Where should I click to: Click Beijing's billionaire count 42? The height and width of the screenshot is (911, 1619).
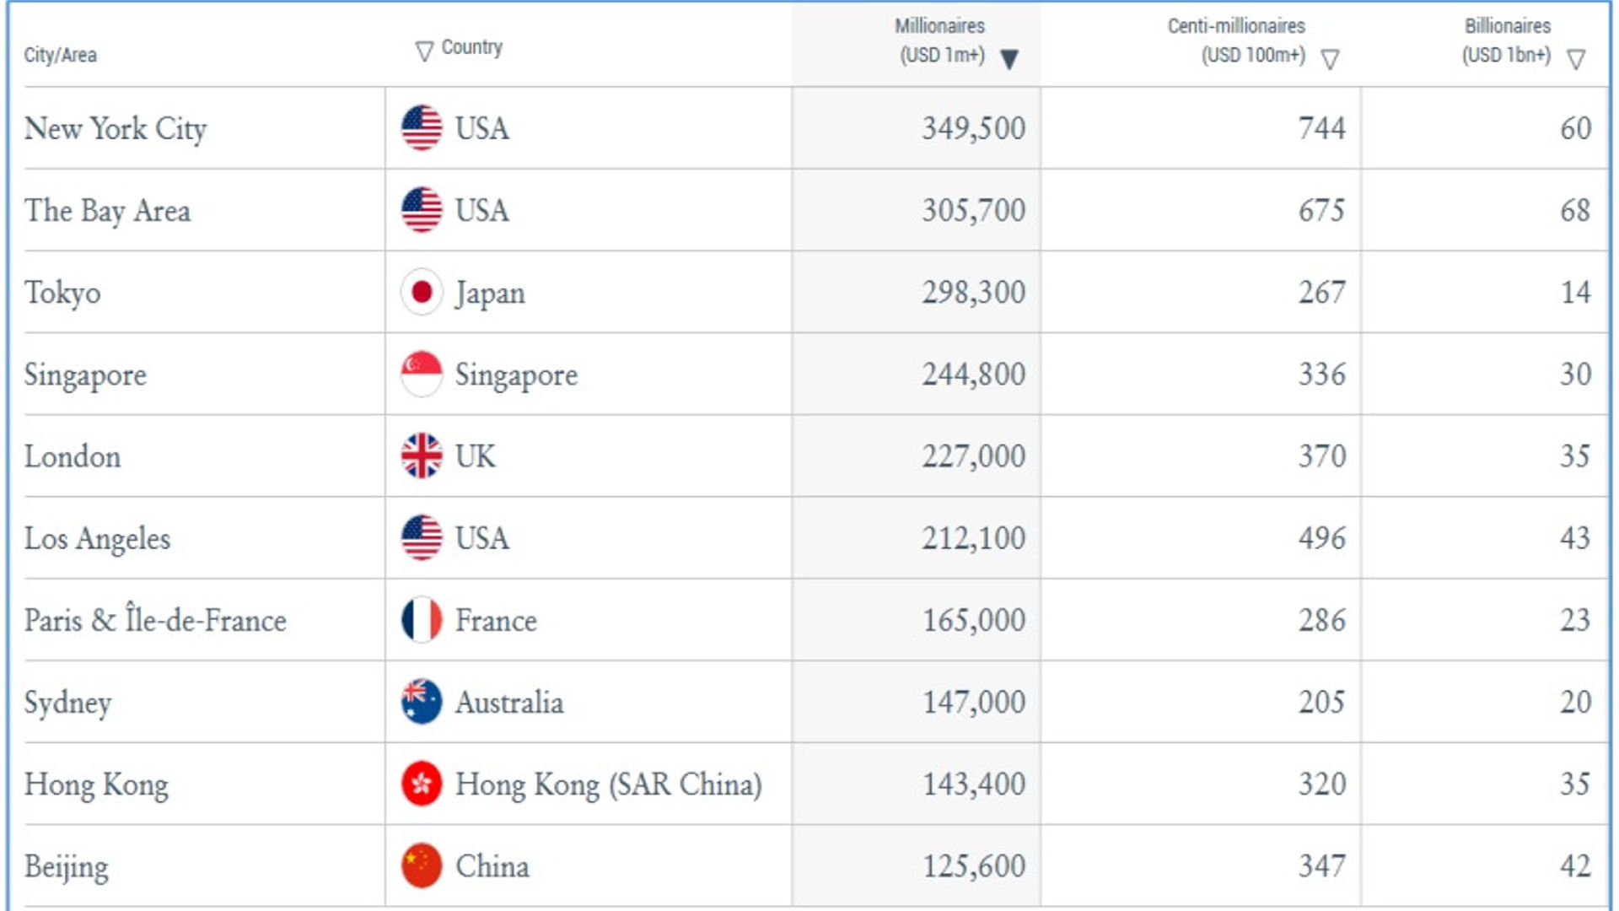[x=1574, y=865]
